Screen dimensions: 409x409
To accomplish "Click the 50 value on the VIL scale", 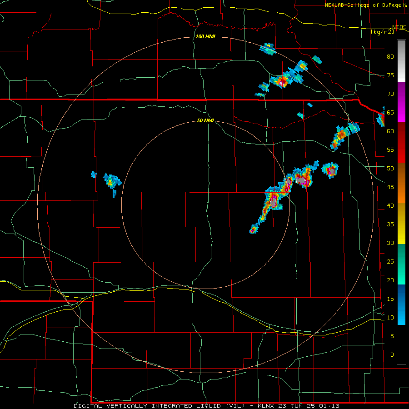I will (x=390, y=168).
